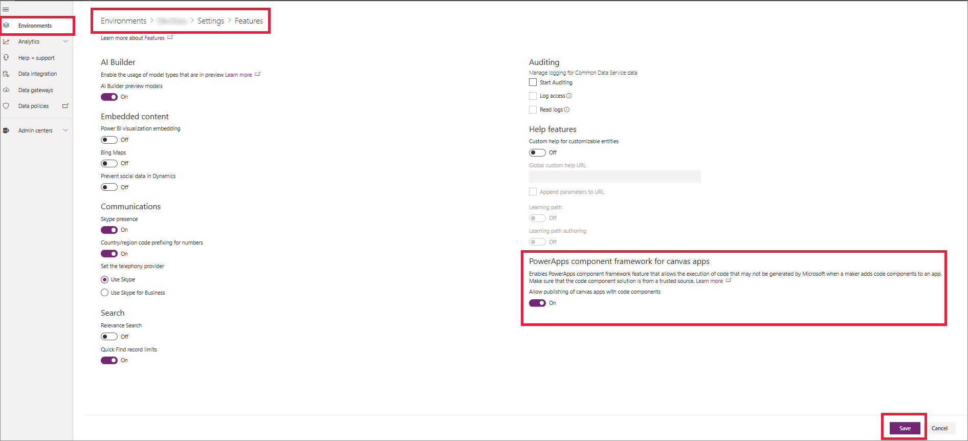This screenshot has height=441, width=968.
Task: Click Settings in the breadcrumb
Action: [211, 21]
